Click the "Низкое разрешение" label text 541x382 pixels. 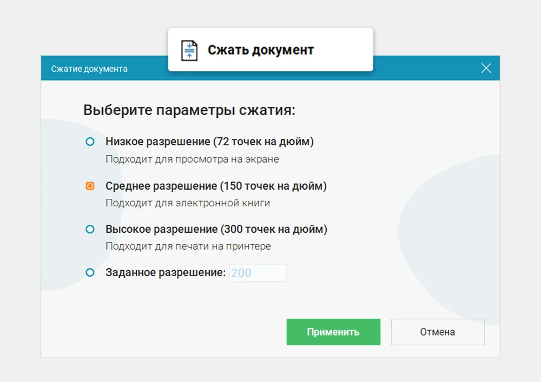point(210,142)
